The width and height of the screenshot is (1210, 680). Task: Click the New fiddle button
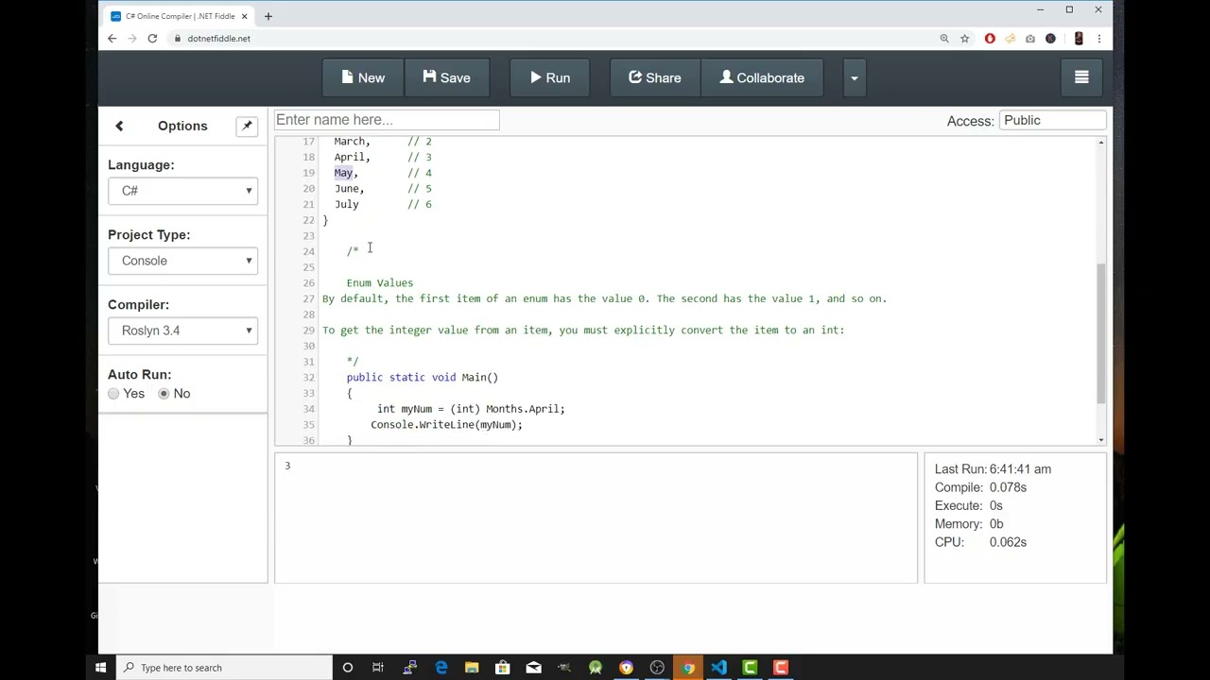363,78
